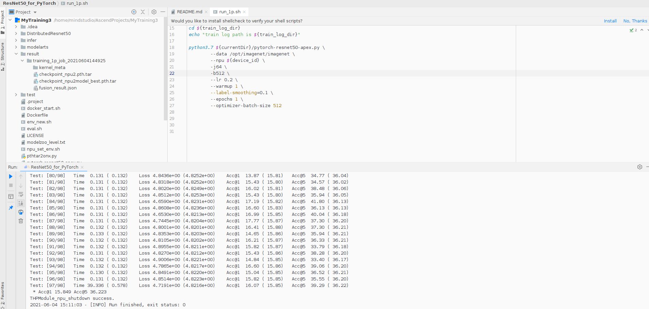Switch to README.md editor tab
649x309 pixels.
tap(189, 12)
